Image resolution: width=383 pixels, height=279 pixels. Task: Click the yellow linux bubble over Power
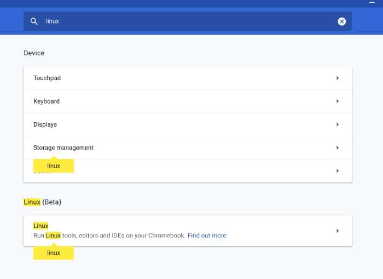(x=54, y=166)
